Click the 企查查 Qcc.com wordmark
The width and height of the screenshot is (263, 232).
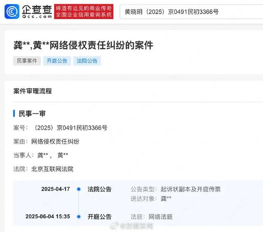(37, 11)
